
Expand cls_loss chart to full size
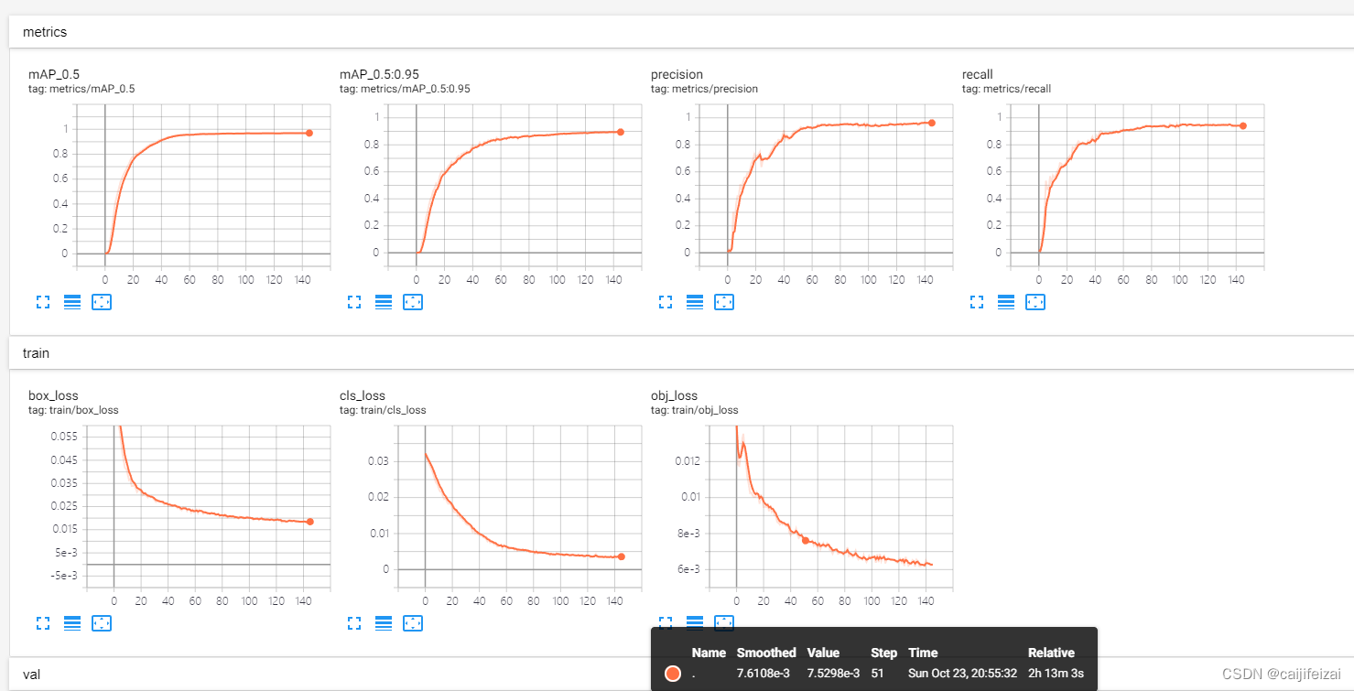pyautogui.click(x=354, y=622)
